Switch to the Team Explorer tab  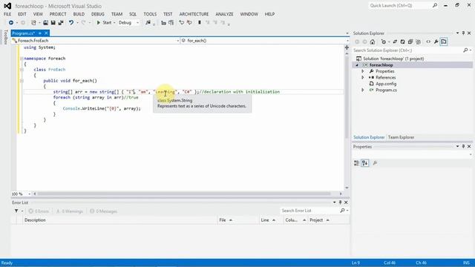point(401,137)
